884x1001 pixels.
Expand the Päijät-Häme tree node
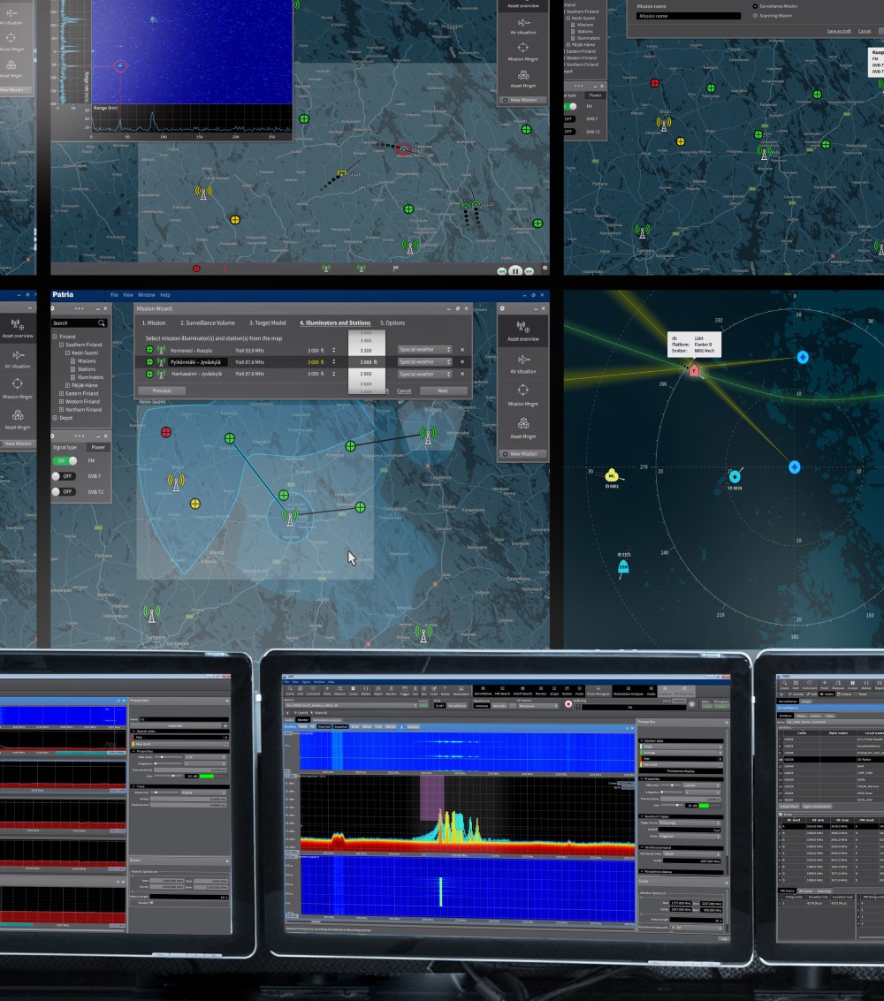(x=68, y=385)
